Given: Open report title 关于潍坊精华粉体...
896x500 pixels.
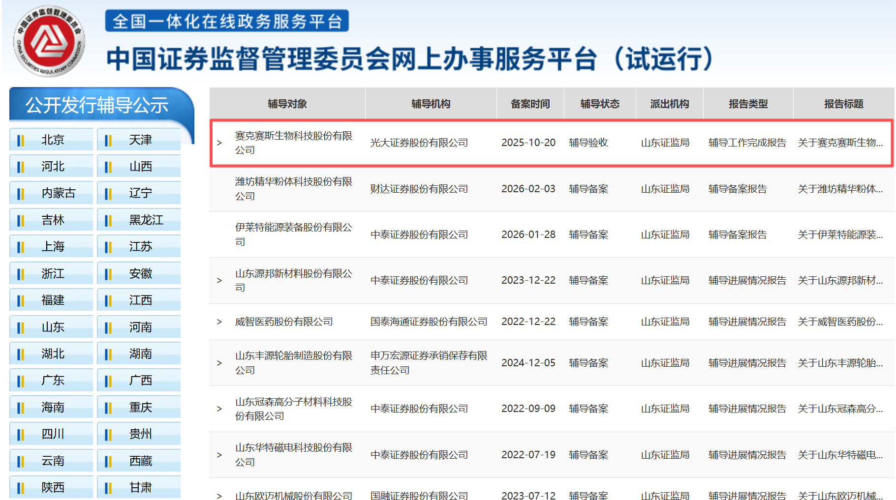Looking at the screenshot, I should pos(840,189).
